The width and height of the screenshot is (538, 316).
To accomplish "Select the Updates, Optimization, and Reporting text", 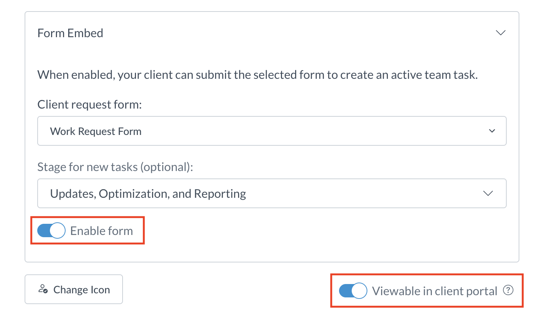I will coord(148,194).
